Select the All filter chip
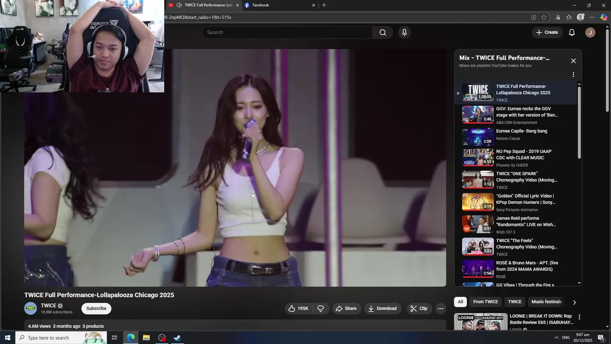Image resolution: width=611 pixels, height=344 pixels. coord(460,302)
